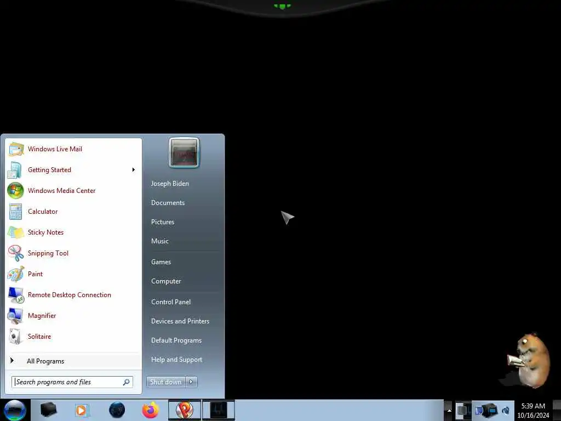Open the Calculator icon
Viewport: 561px width, 421px height.
tap(15, 212)
